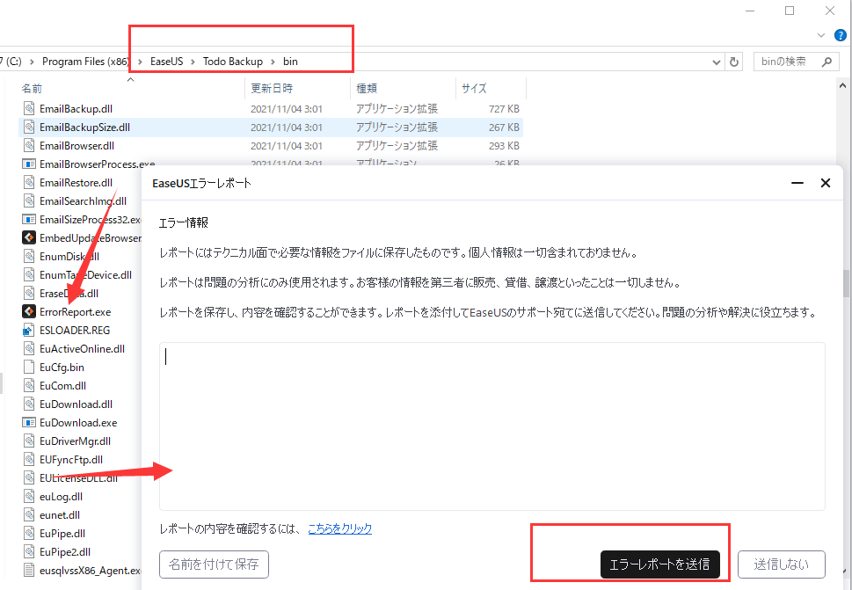Click the EuCom.dll file icon
This screenshot has height=590, width=852.
[x=29, y=386]
